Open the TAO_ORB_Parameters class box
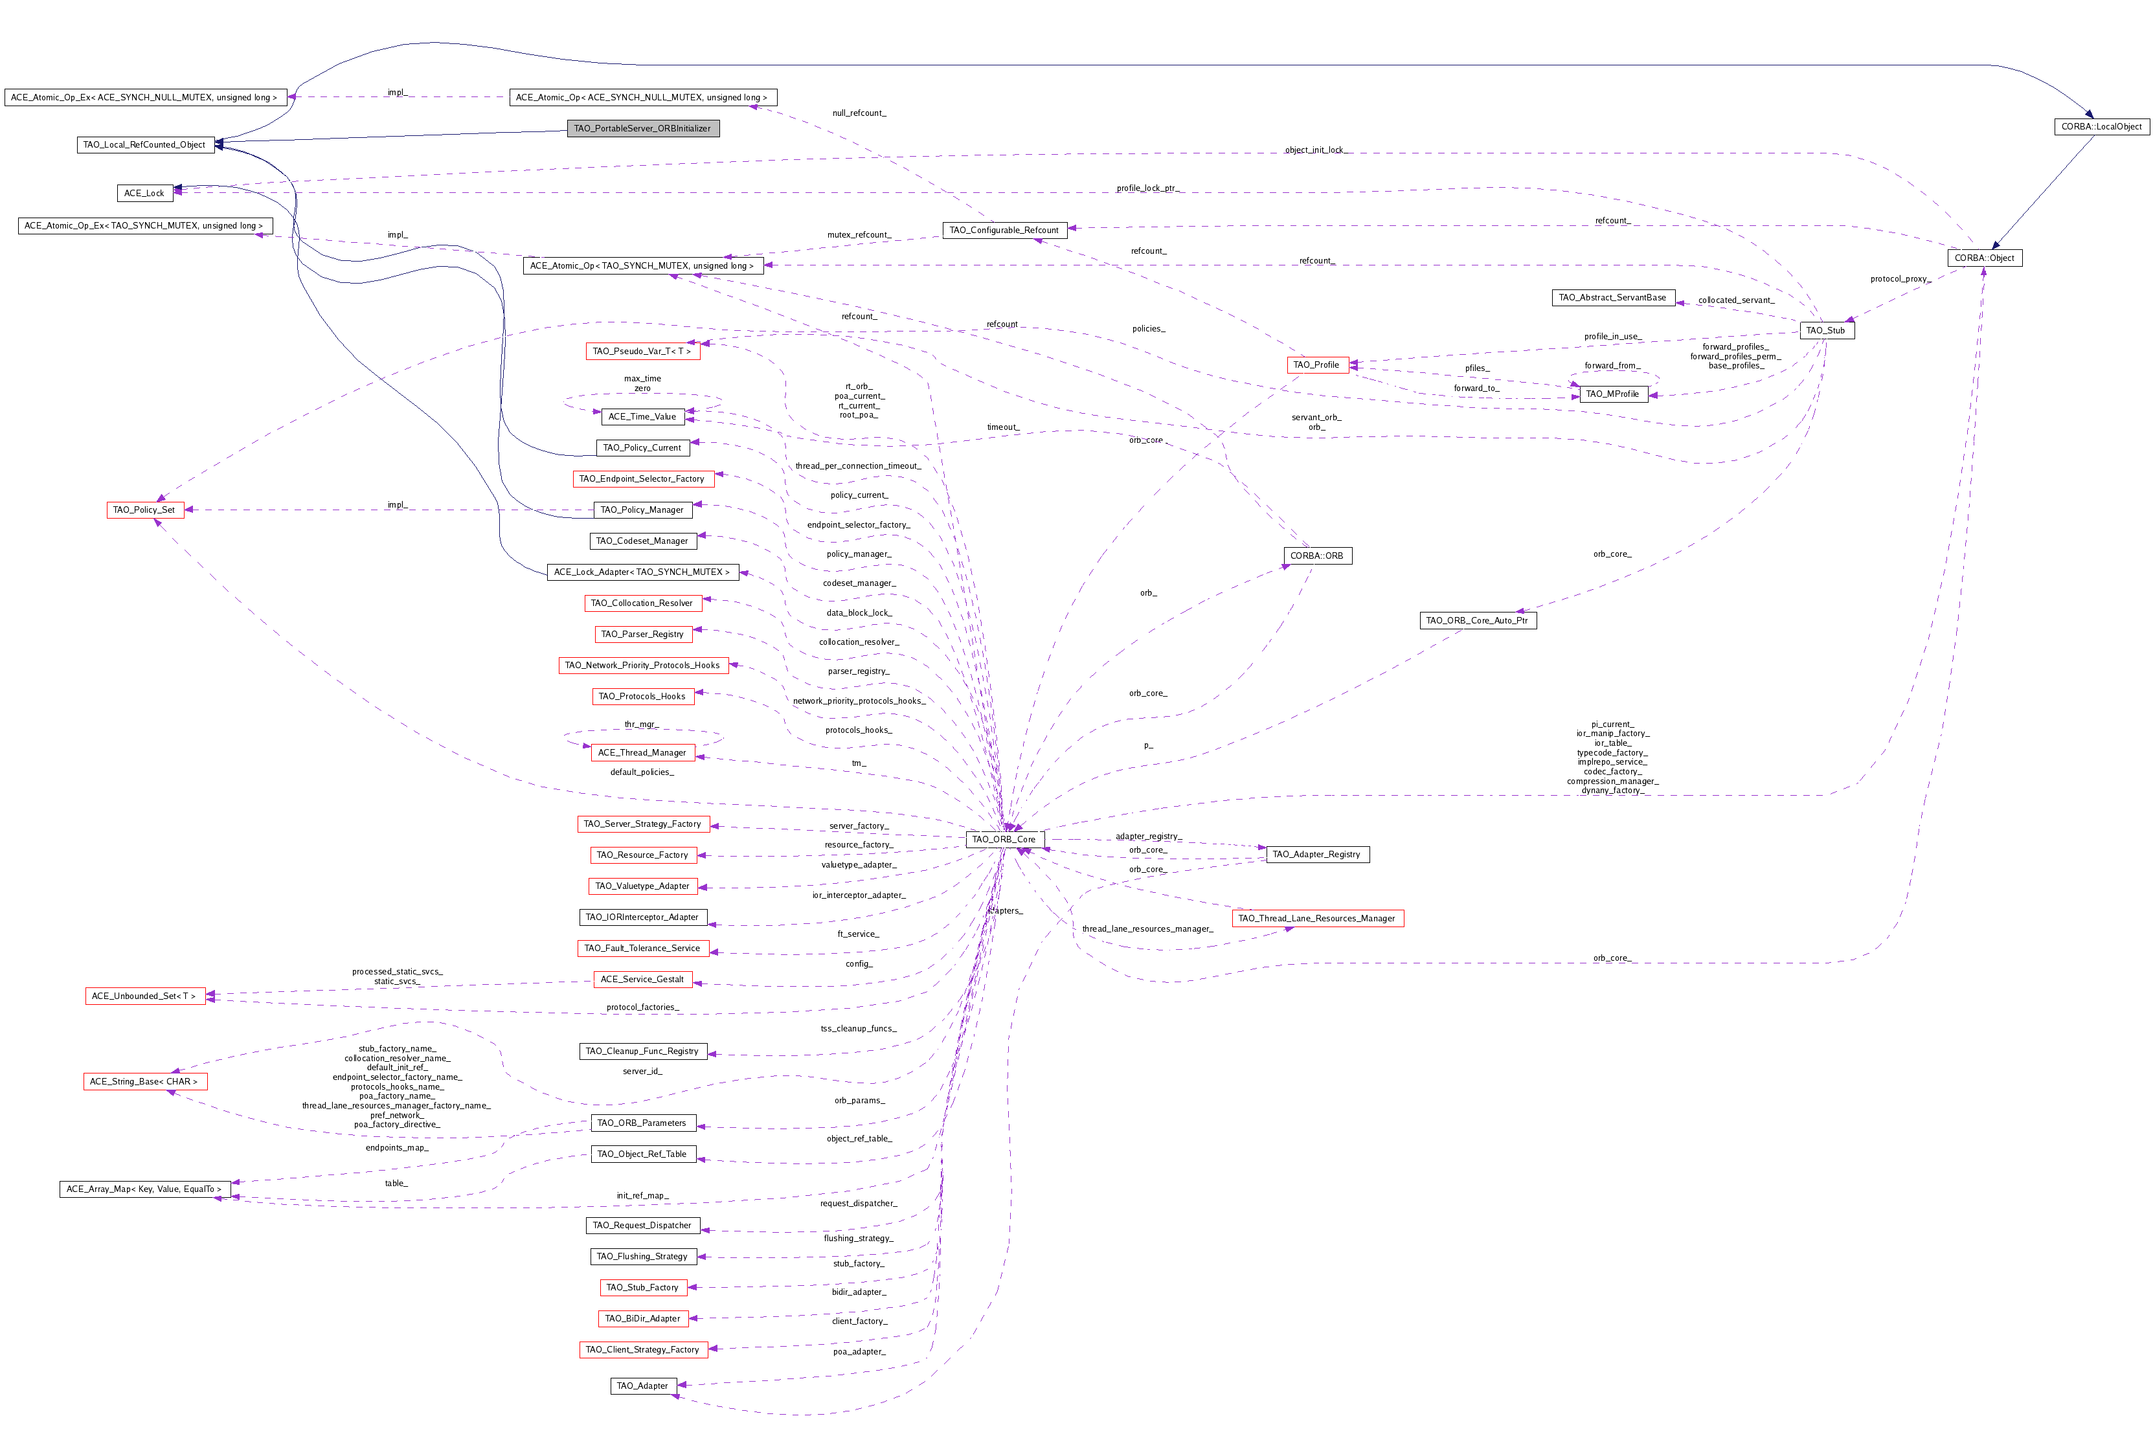Viewport: 2153px width, 1438px height. coord(643,1123)
